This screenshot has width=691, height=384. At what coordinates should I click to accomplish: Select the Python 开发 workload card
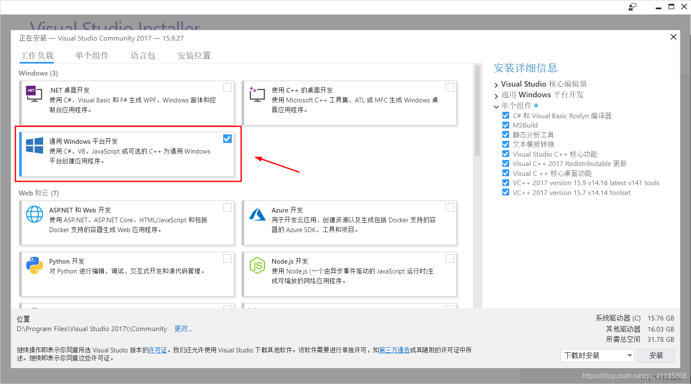point(127,274)
